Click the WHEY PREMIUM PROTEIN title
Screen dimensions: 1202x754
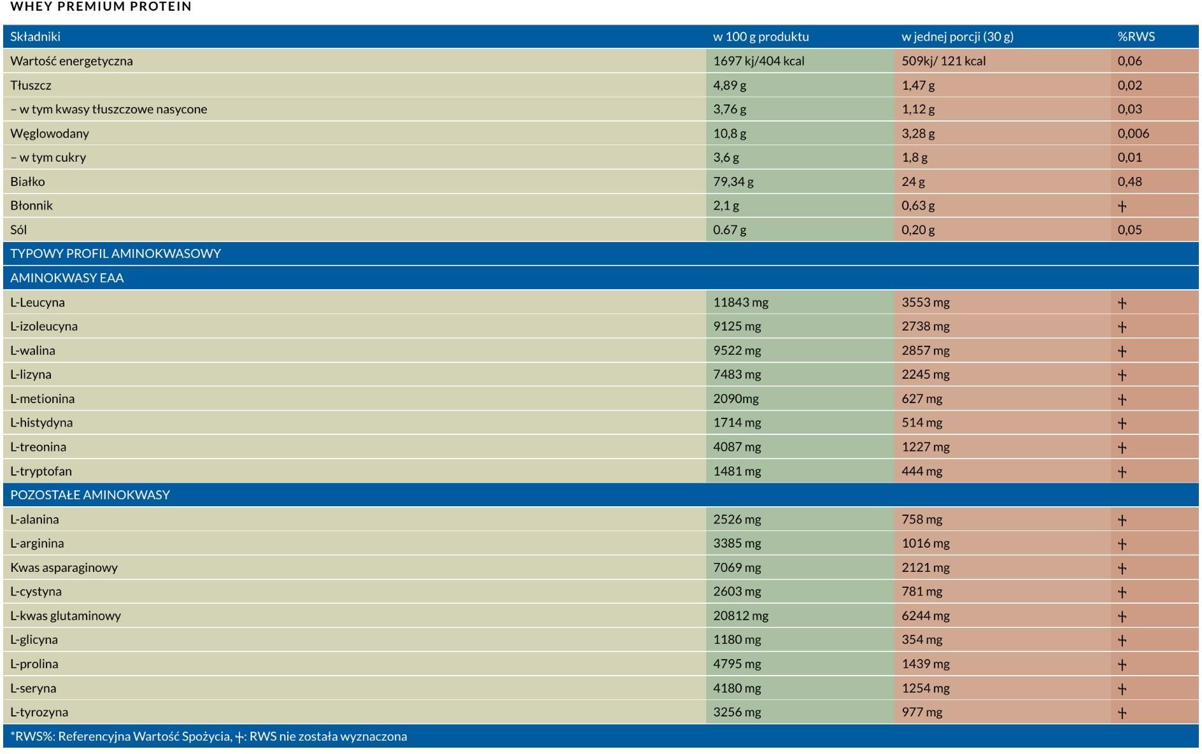101,7
